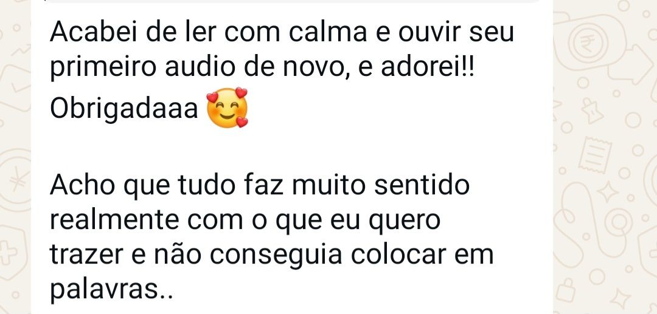This screenshot has height=314, width=657.
Task: Tap the smiling face with hearts emoji
Action: pos(227,108)
